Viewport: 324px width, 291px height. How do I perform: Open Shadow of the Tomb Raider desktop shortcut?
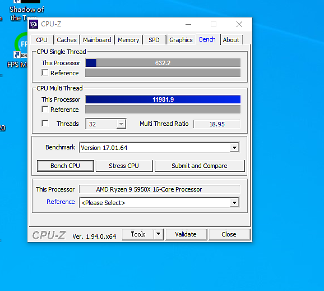[x=27, y=10]
